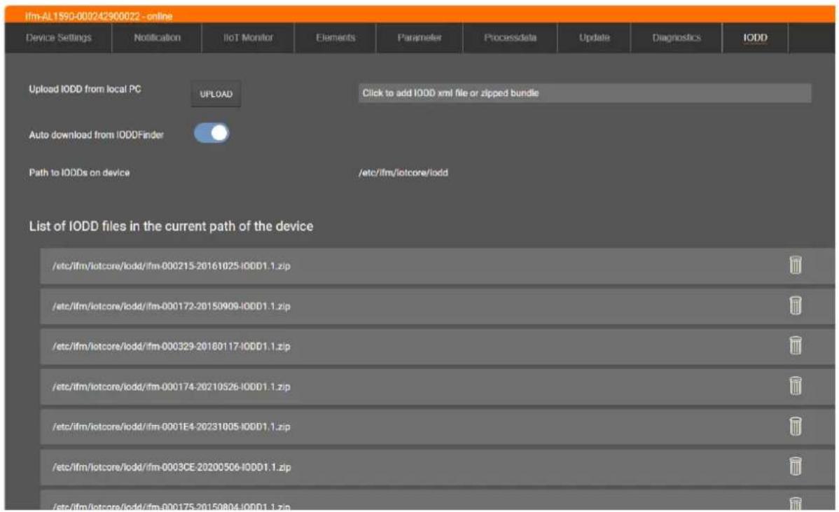Image resolution: width=839 pixels, height=512 pixels.
Task: Click the 'Path to IODDs on device' label
Action: coord(79,173)
